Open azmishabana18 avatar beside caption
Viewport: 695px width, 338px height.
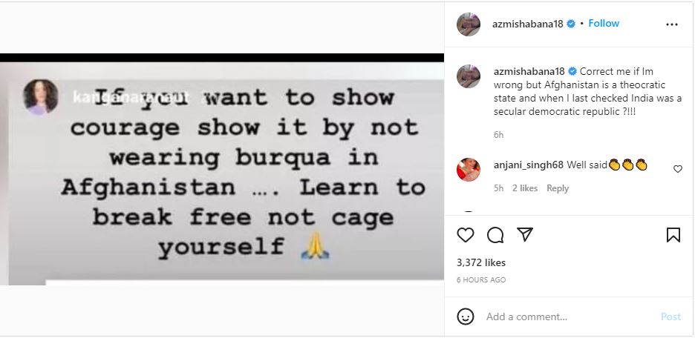pyautogui.click(x=469, y=76)
